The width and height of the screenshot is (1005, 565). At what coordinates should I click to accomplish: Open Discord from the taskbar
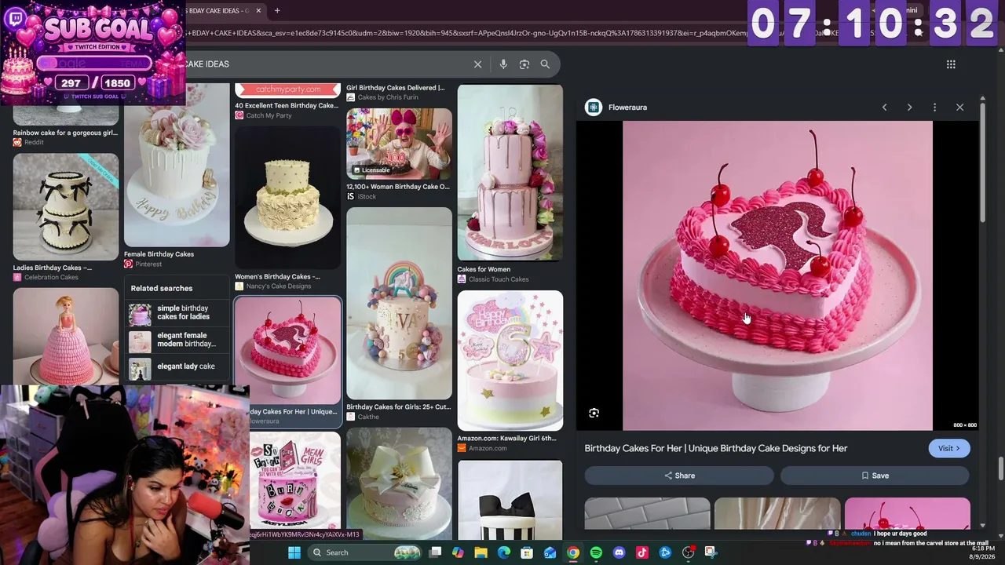(x=619, y=552)
